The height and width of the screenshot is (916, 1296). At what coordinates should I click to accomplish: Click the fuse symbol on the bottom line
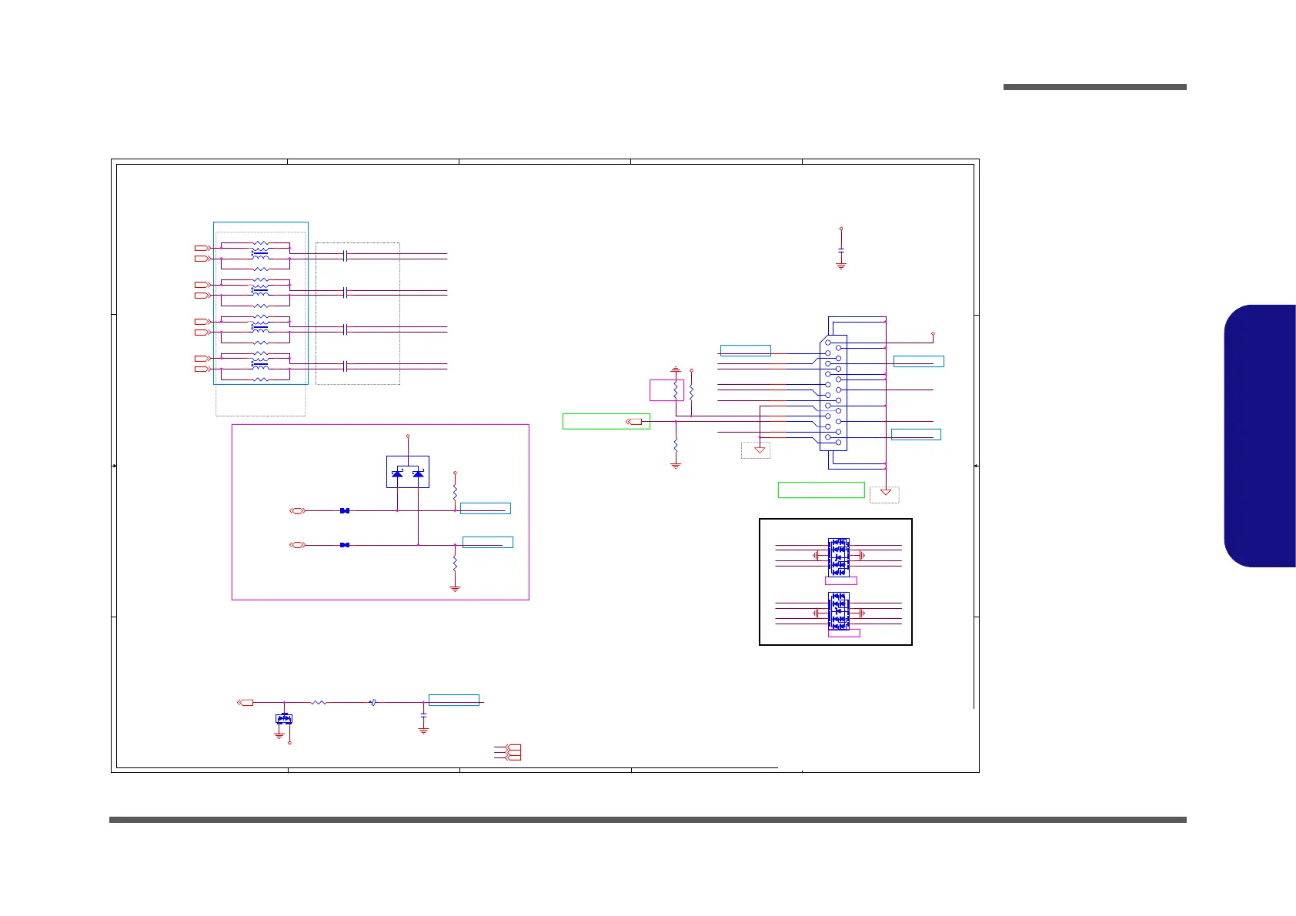coord(372,702)
